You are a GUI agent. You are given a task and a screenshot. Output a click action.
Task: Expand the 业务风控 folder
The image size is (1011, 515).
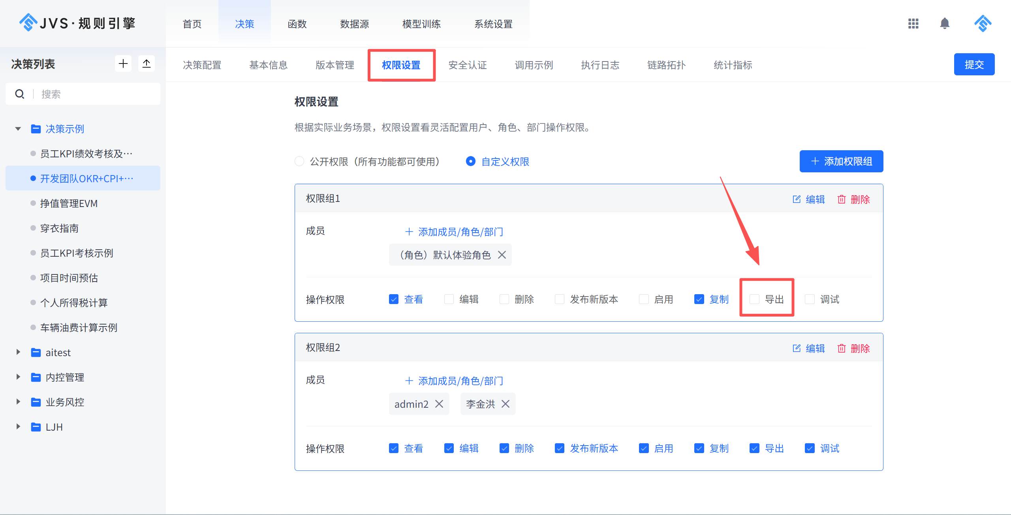18,402
